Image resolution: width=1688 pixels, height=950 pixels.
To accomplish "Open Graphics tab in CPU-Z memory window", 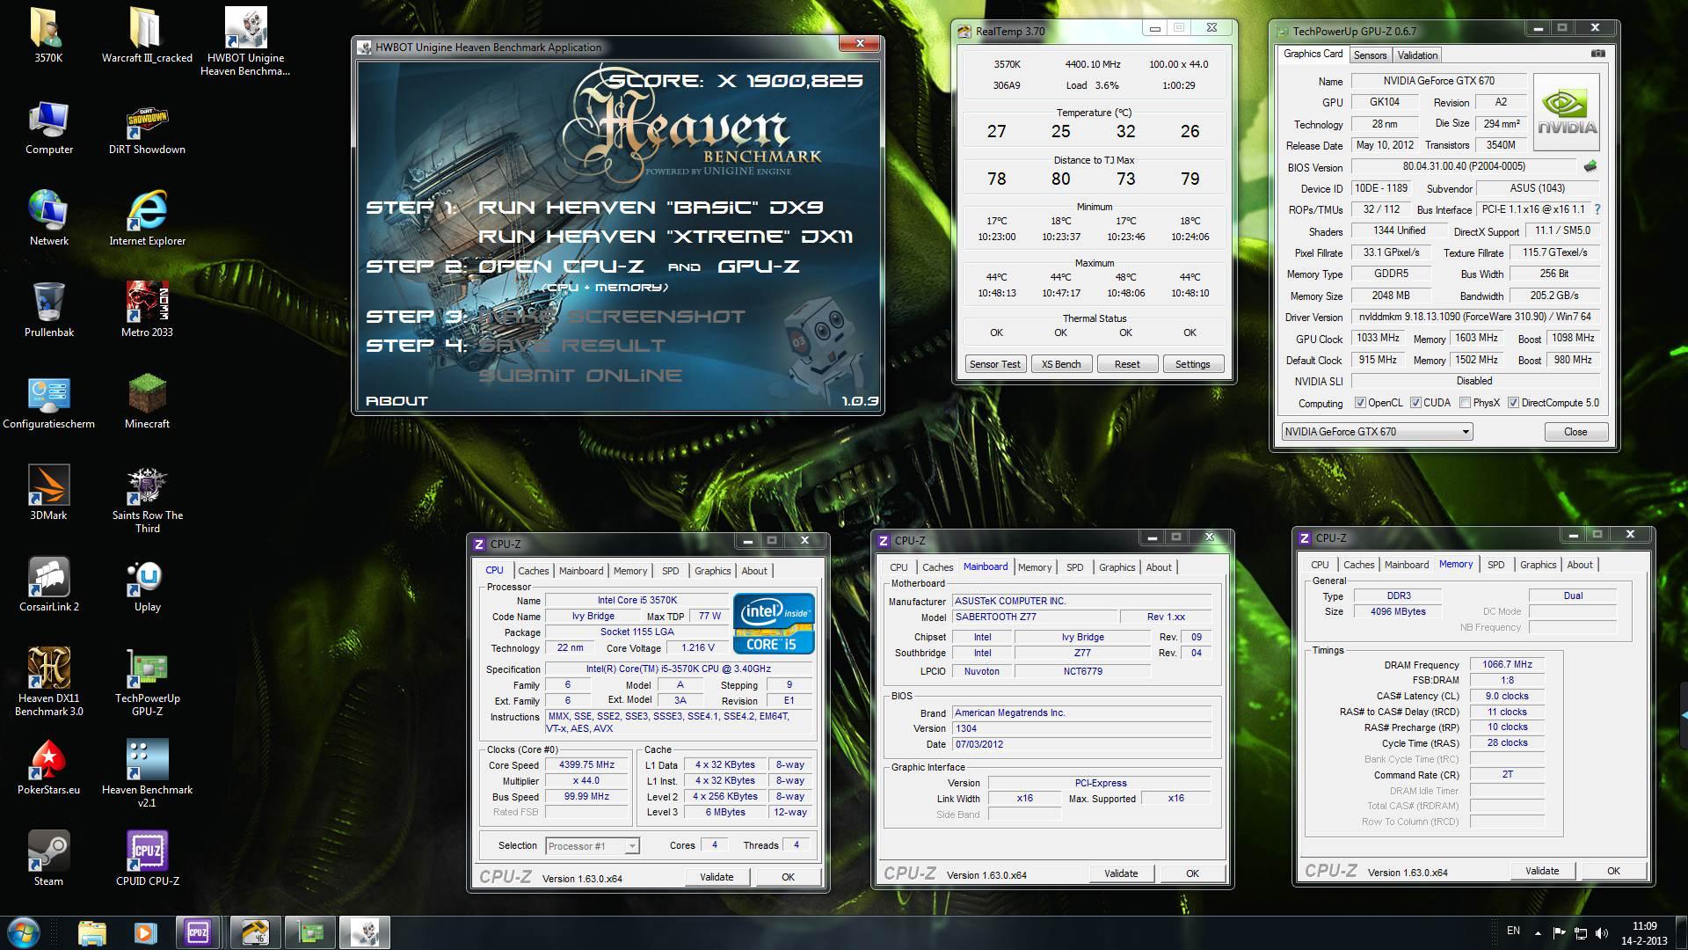I will point(1538,565).
